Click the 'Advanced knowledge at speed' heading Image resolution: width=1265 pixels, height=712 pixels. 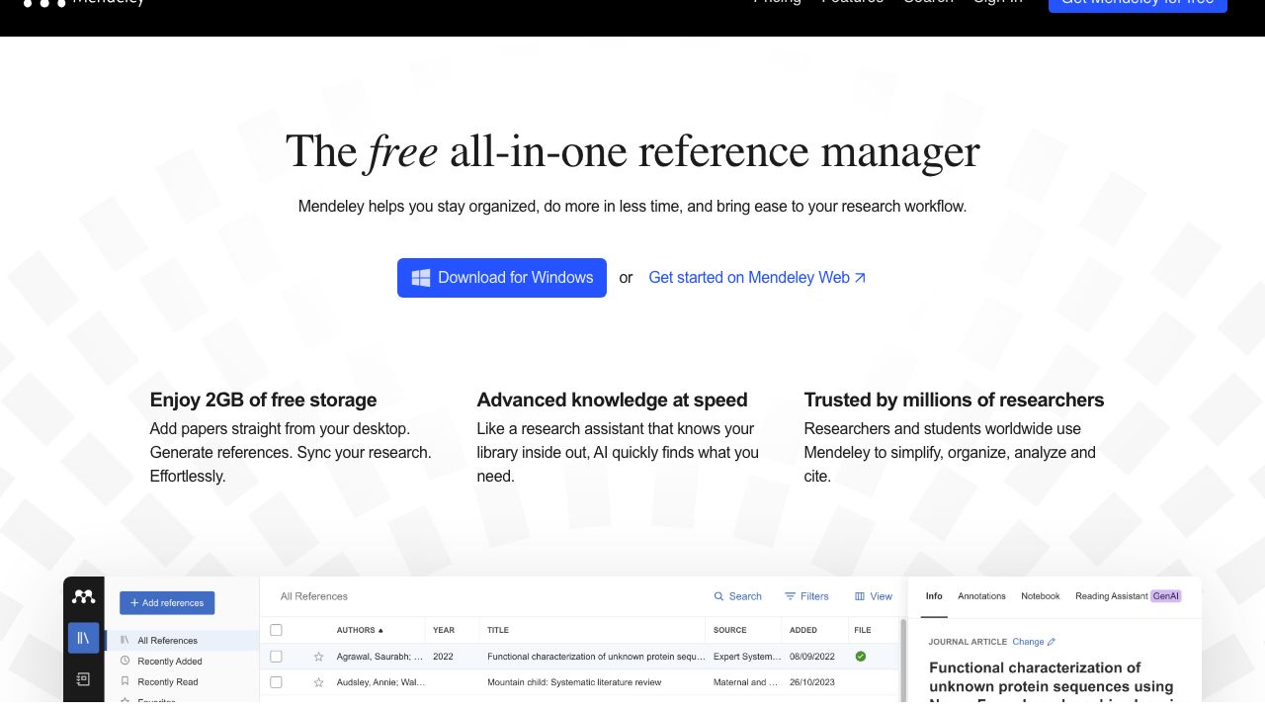point(612,400)
